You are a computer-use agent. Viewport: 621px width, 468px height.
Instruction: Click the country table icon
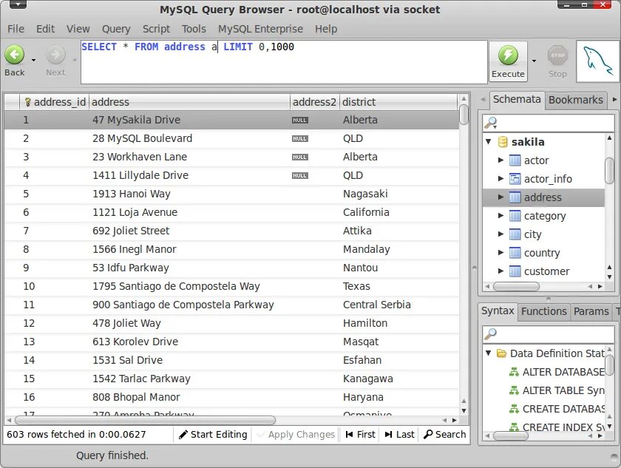coord(515,253)
